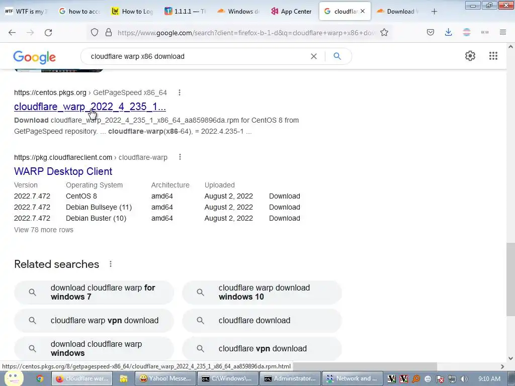The height and width of the screenshot is (386, 515).
Task: Open the Google apps grid
Action: pyautogui.click(x=493, y=56)
